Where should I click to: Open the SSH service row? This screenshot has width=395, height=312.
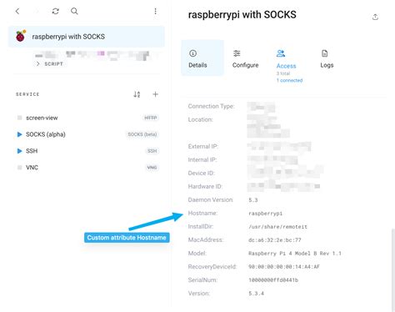[x=87, y=151]
